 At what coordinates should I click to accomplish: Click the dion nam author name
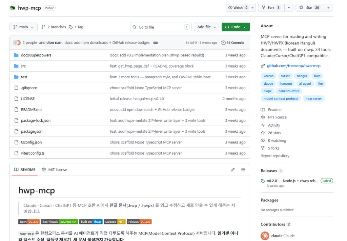pos(55,43)
